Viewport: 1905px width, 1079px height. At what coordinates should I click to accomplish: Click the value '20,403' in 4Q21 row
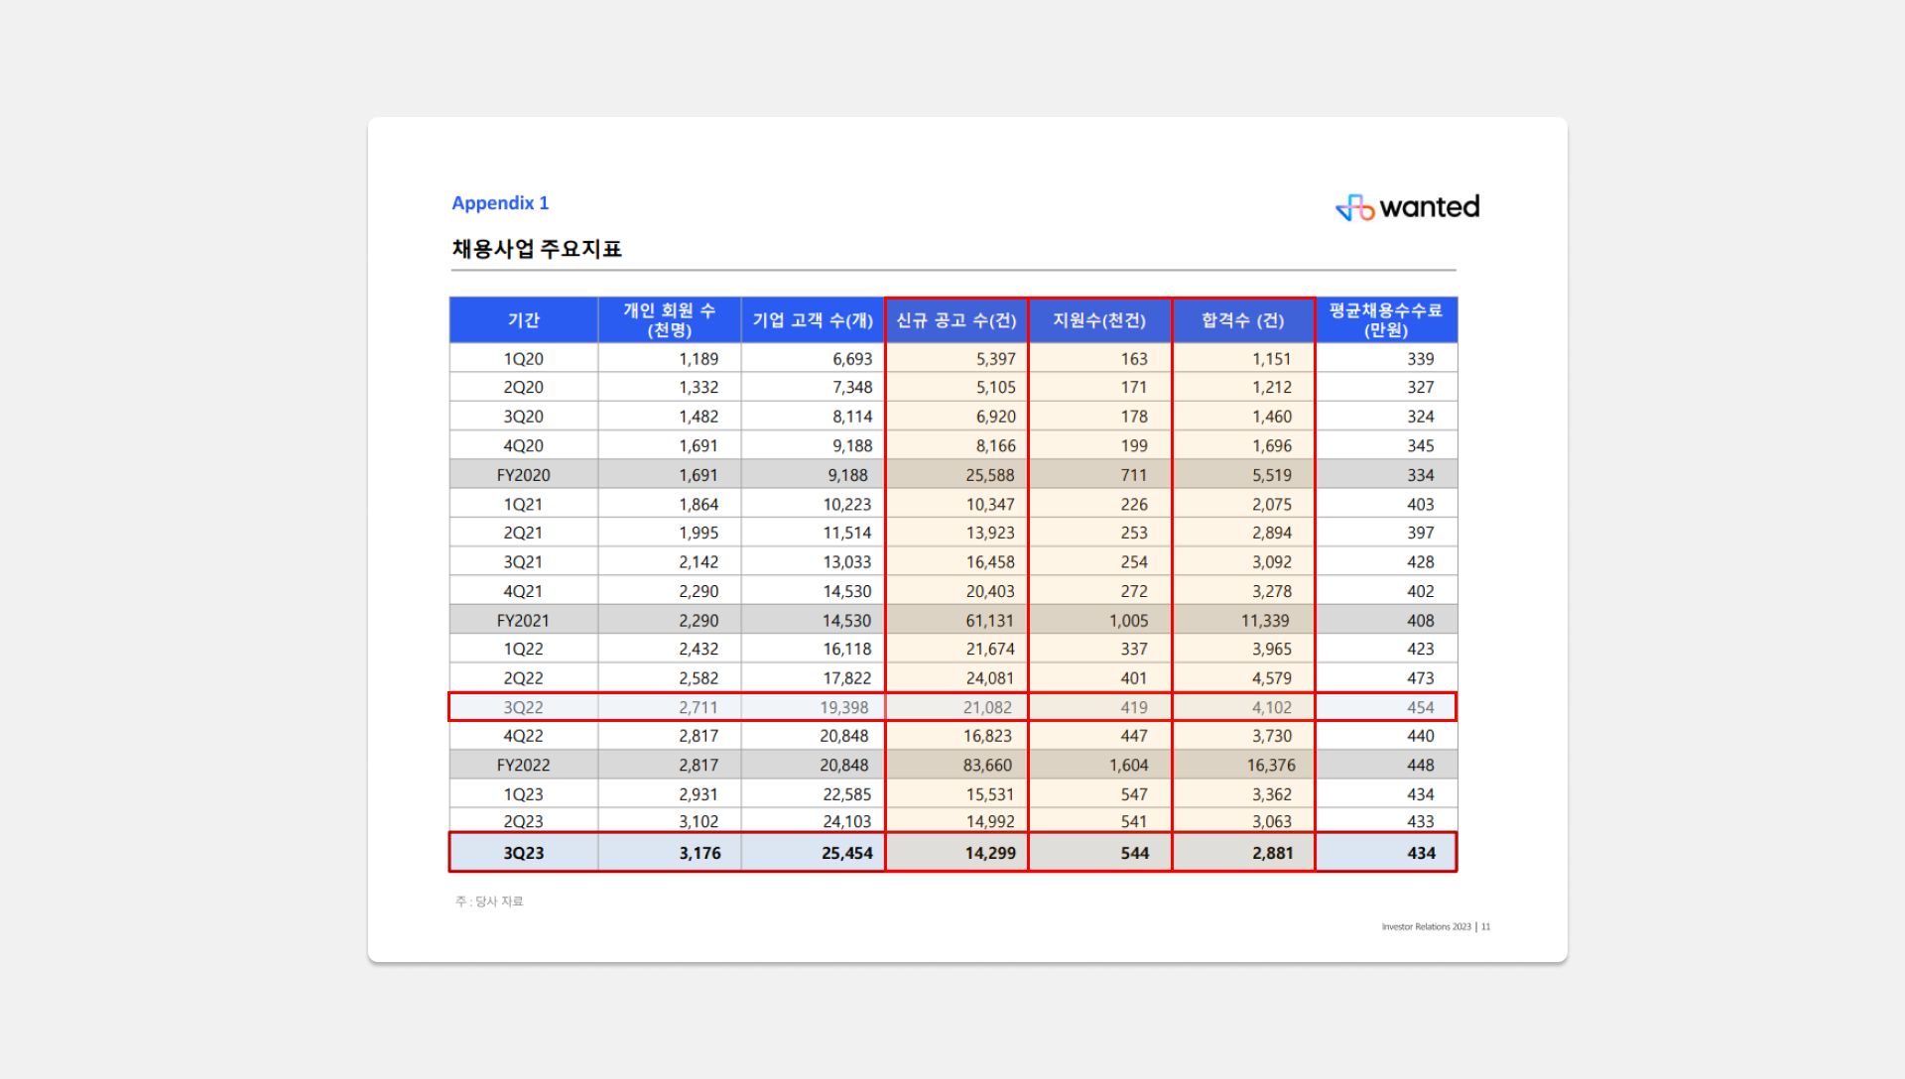coord(990,592)
